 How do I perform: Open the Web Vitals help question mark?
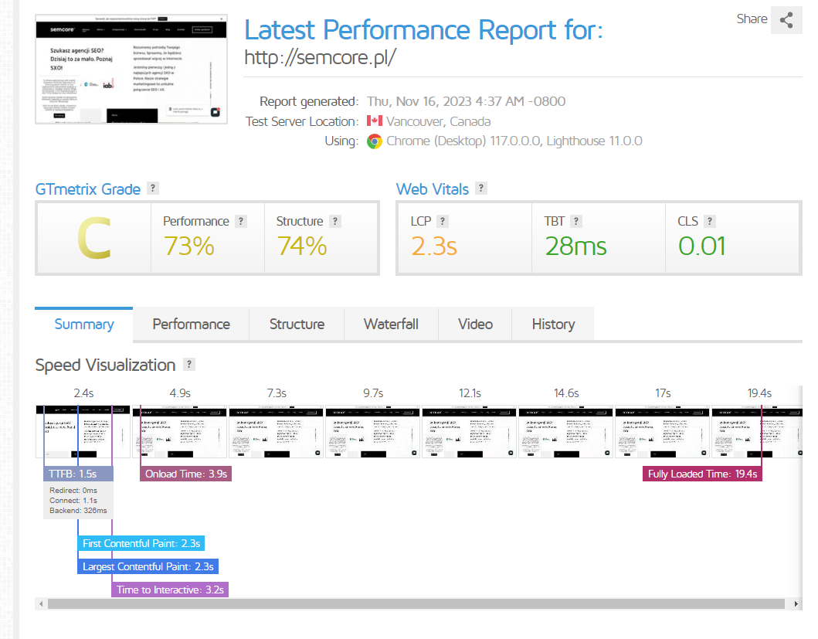(481, 188)
